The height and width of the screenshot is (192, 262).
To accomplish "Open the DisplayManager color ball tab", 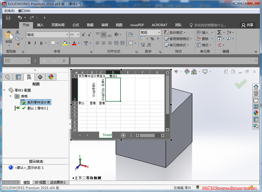I will click(51, 77).
